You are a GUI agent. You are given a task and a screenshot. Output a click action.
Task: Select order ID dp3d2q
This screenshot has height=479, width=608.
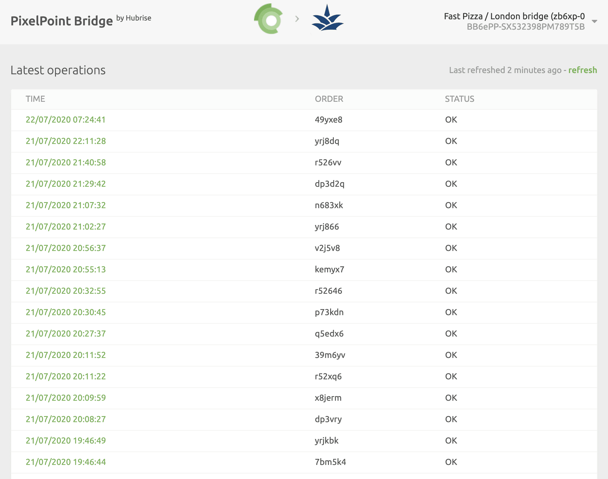point(330,184)
